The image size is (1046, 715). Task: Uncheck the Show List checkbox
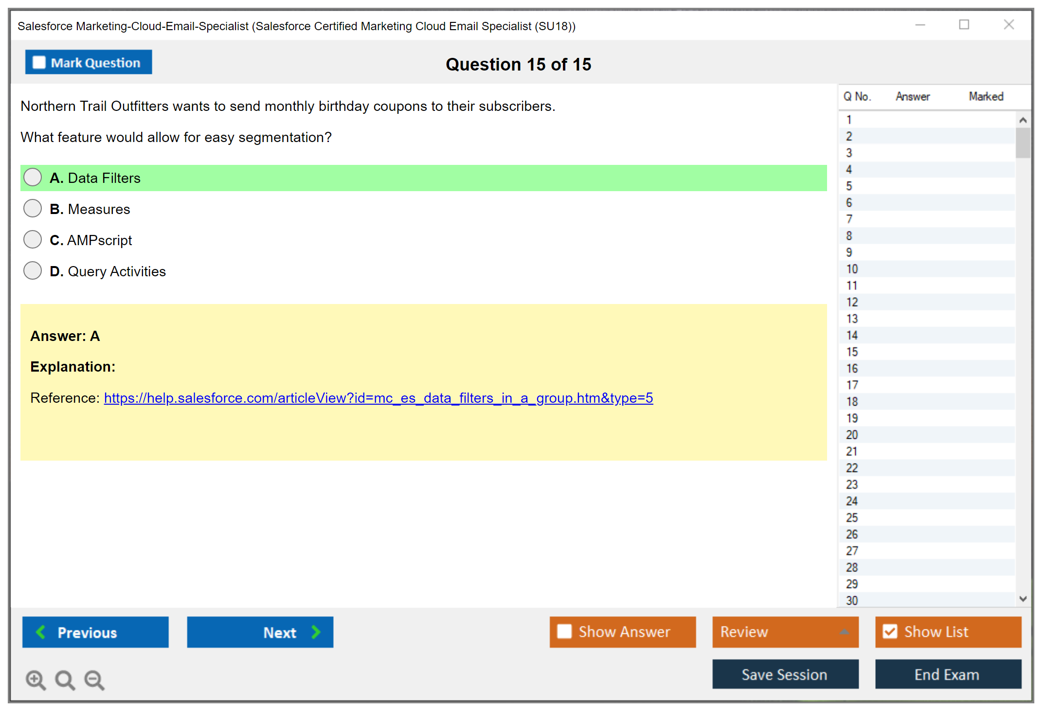[x=890, y=631]
